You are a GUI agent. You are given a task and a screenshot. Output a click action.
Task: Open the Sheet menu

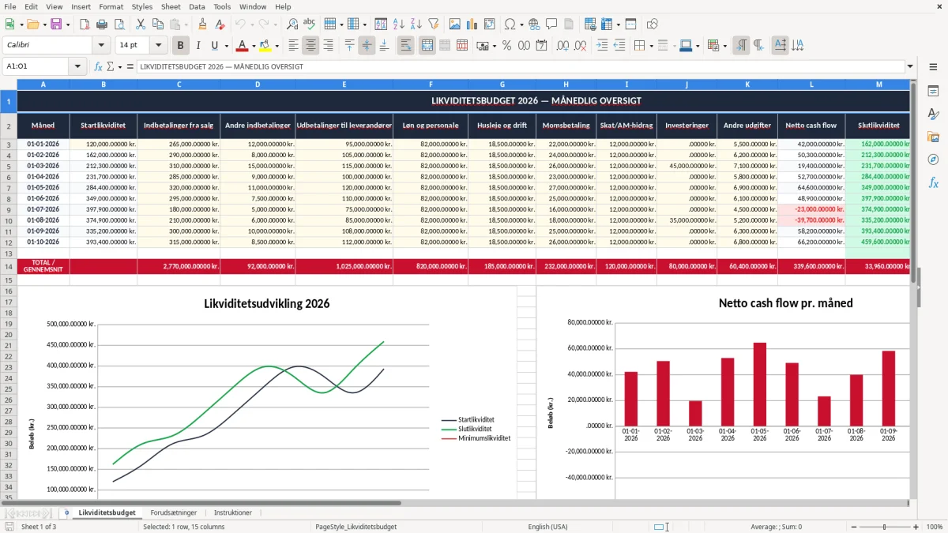point(171,6)
